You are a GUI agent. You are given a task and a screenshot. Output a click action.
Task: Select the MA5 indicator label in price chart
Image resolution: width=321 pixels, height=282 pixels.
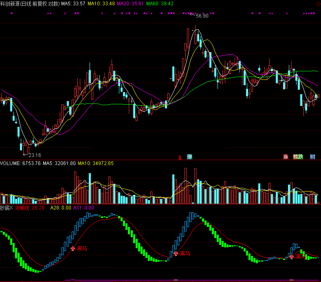[73, 3]
